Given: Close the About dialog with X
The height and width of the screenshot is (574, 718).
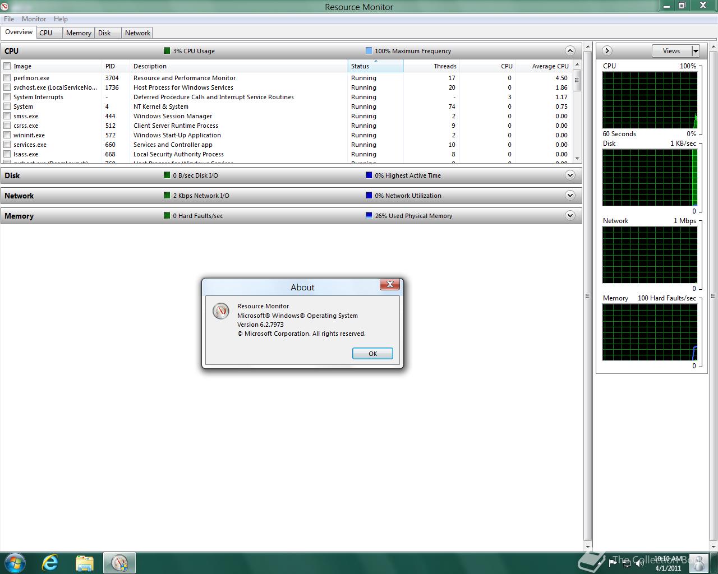Looking at the screenshot, I should [x=390, y=284].
